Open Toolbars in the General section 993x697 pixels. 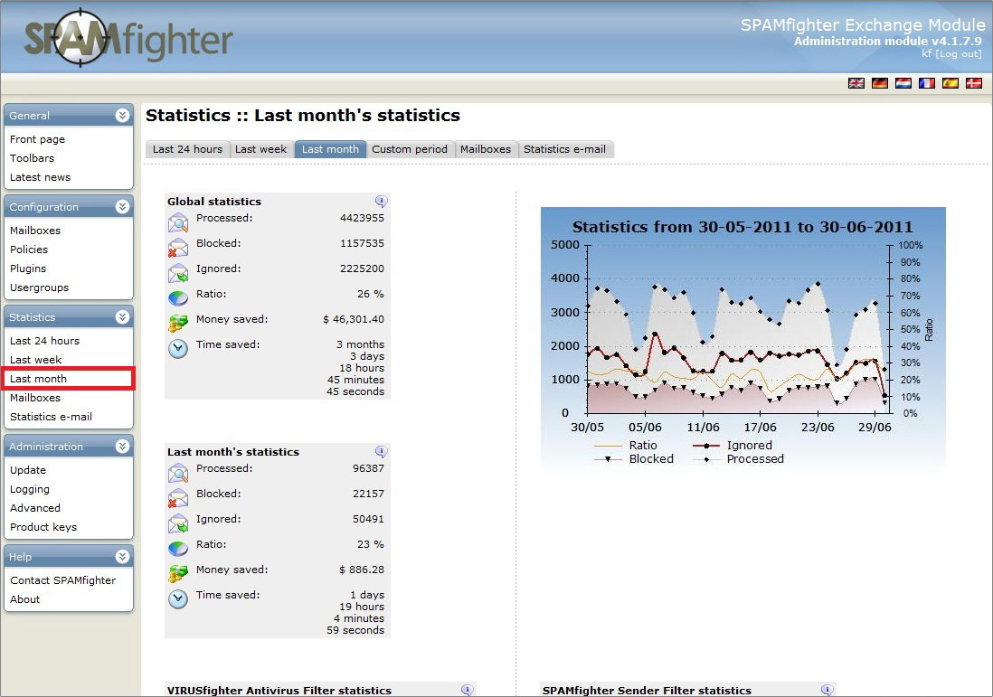[x=33, y=158]
